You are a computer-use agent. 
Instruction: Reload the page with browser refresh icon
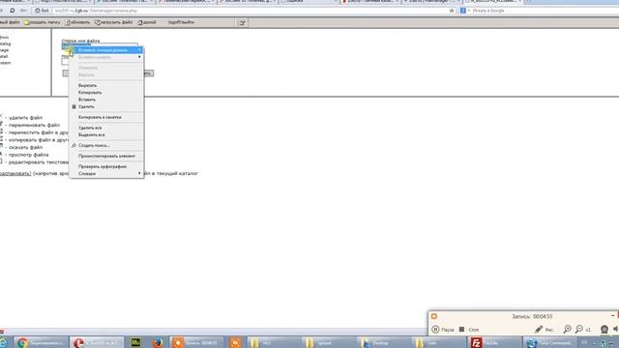click(13, 11)
